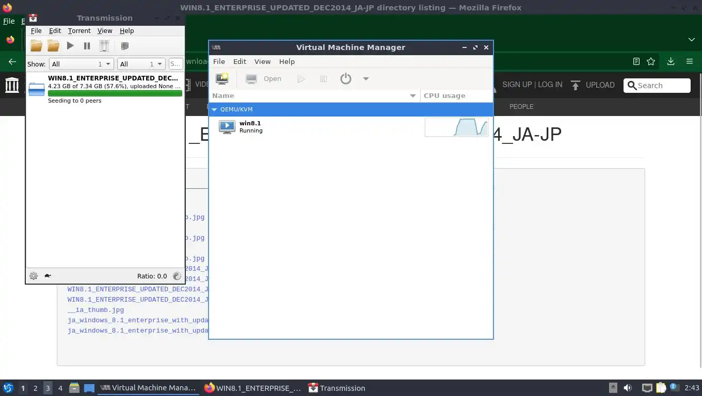
Task: Click the show desktop panel icon
Action: [x=89, y=388]
